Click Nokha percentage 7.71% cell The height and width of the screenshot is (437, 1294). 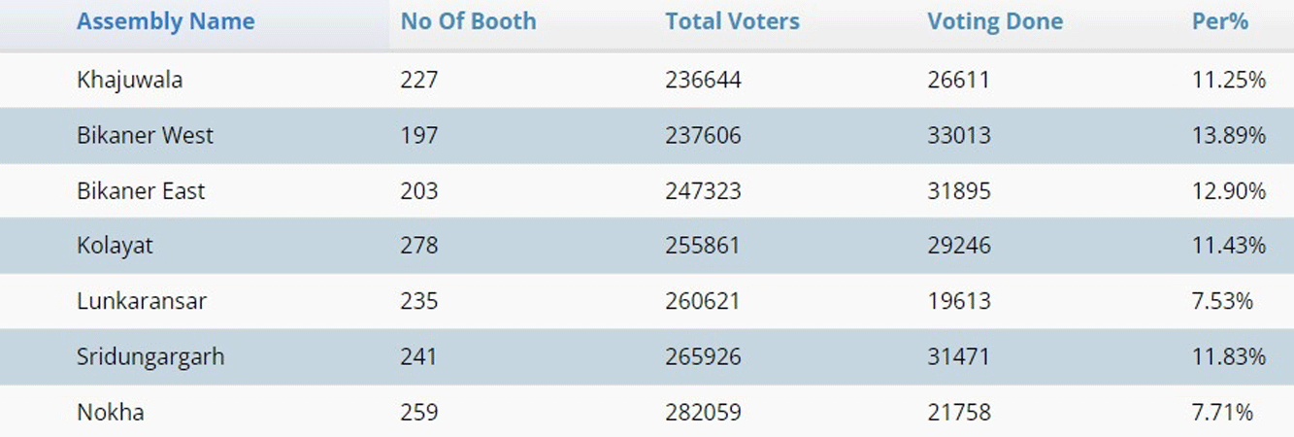pyautogui.click(x=1222, y=413)
